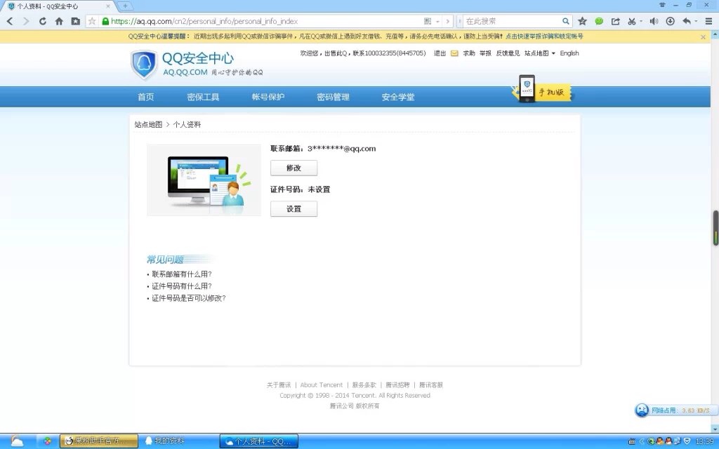
Task: Open the Windows Start button
Action: click(17, 441)
